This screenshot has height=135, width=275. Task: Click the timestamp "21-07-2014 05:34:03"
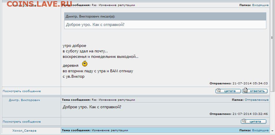[x=250, y=83]
